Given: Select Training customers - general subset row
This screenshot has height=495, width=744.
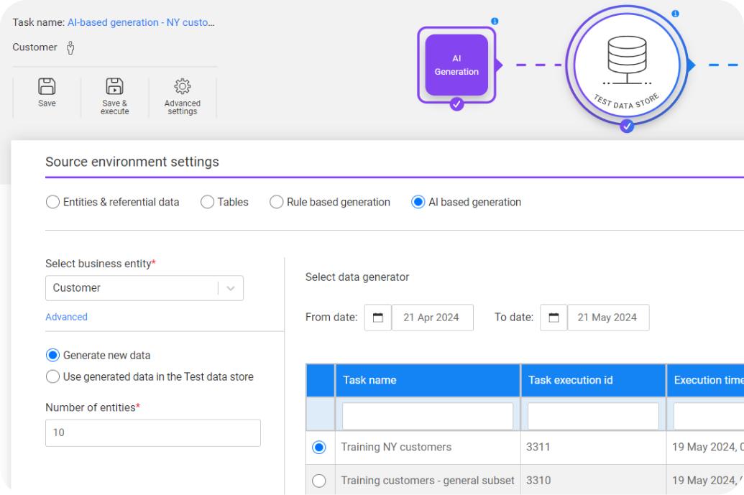Looking at the screenshot, I should click(319, 481).
